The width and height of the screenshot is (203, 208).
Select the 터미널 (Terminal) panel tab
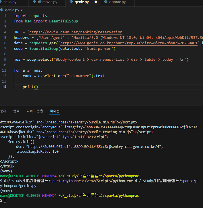pos(55,111)
